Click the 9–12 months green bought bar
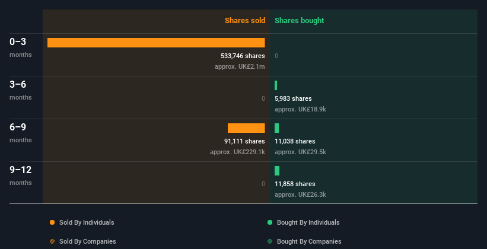The height and width of the screenshot is (249, 487). tap(277, 171)
